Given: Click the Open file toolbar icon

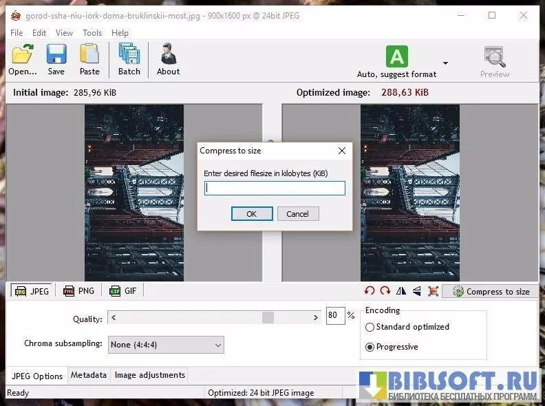Looking at the screenshot, I should (22, 59).
